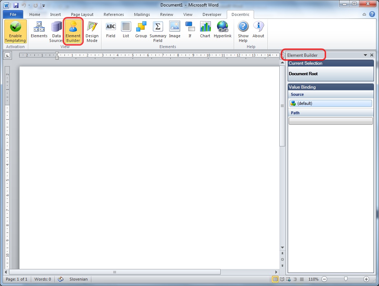This screenshot has width=379, height=286.
Task: Insert a Chart element
Action: coord(205,30)
